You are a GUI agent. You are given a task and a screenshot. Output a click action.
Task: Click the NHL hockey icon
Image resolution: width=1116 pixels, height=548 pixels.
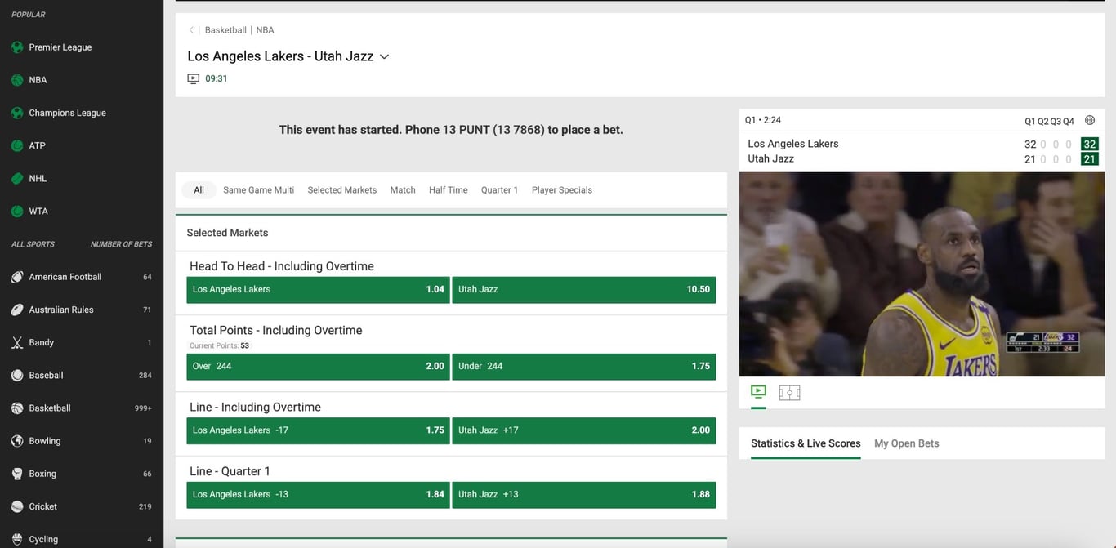16,178
